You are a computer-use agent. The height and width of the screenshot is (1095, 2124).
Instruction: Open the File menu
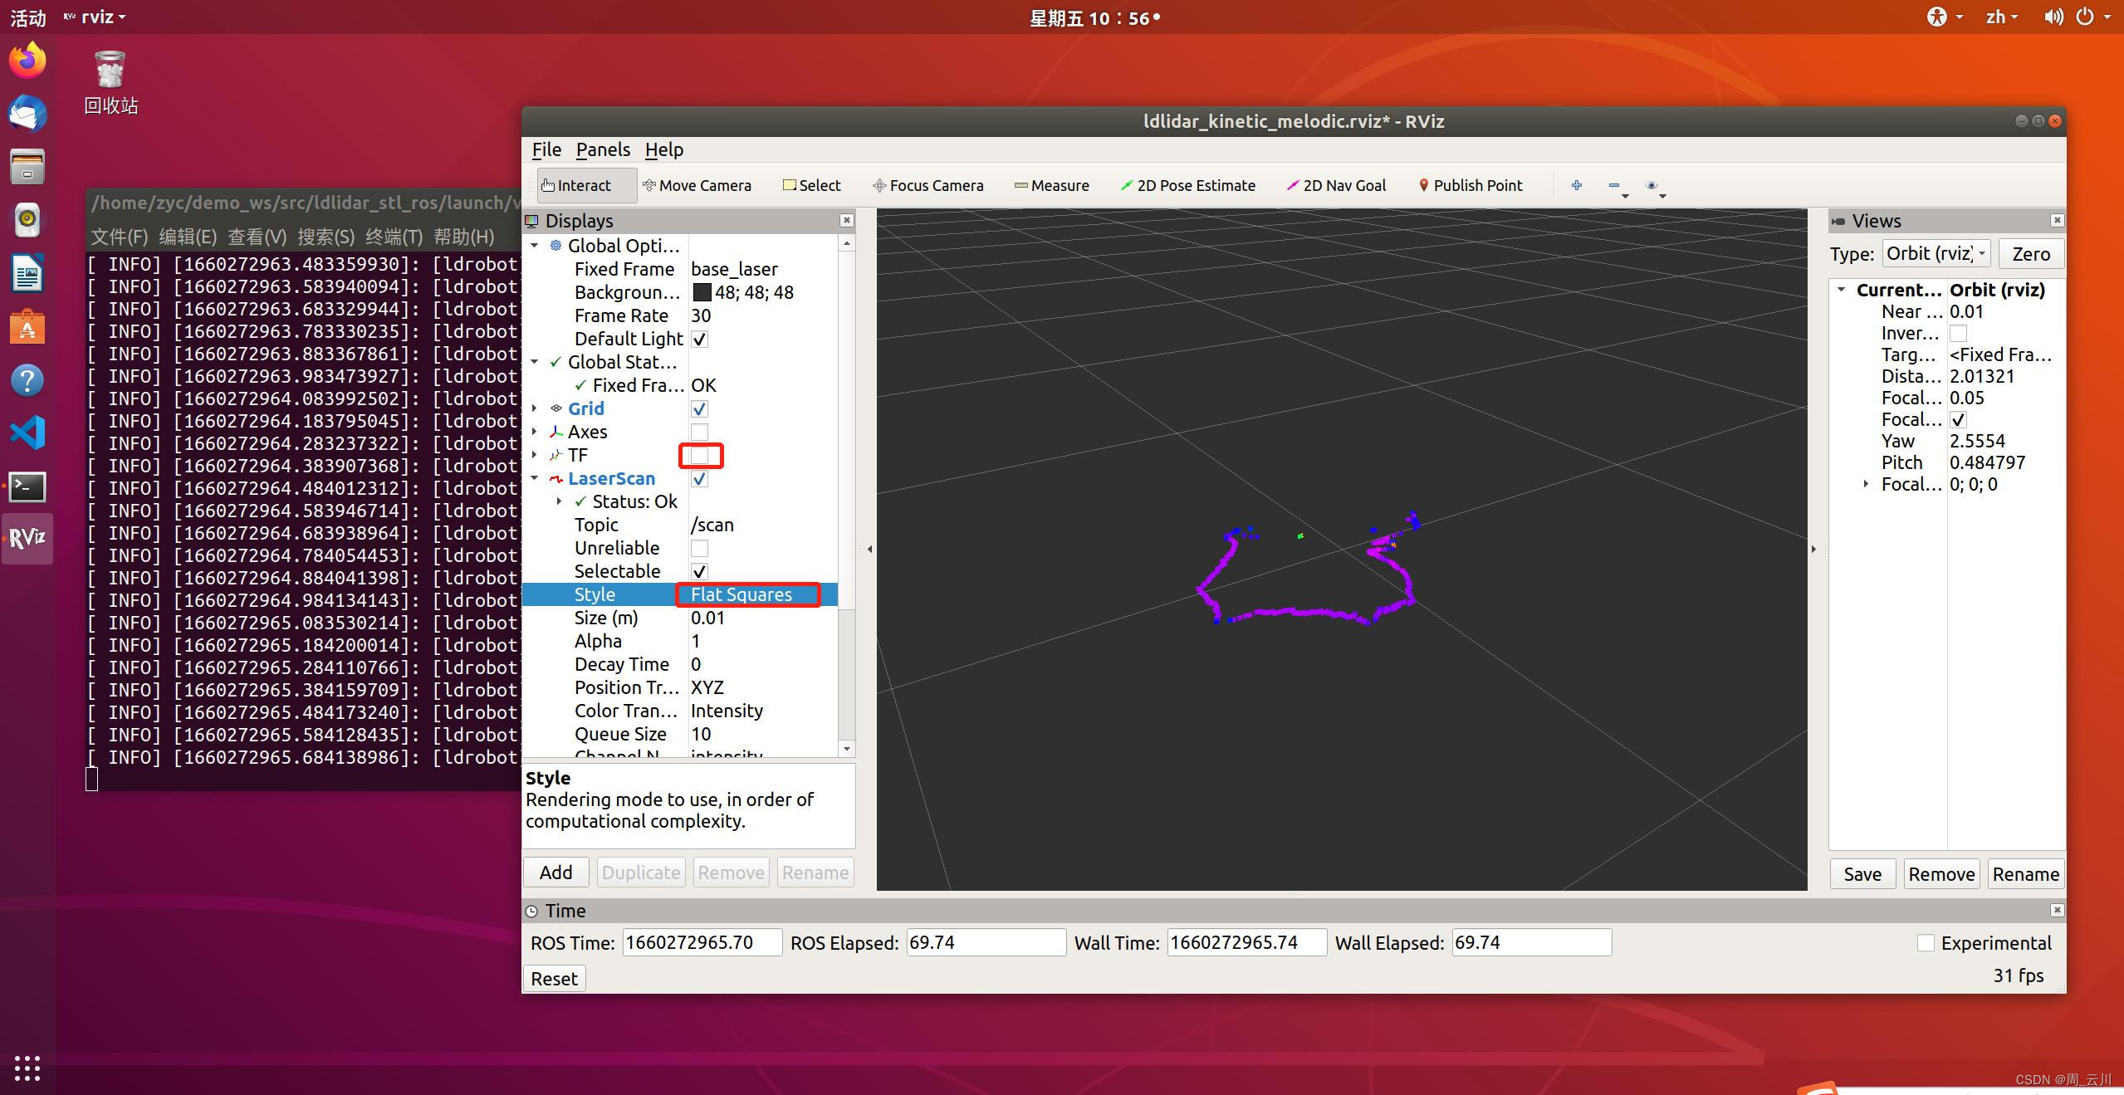(x=546, y=149)
